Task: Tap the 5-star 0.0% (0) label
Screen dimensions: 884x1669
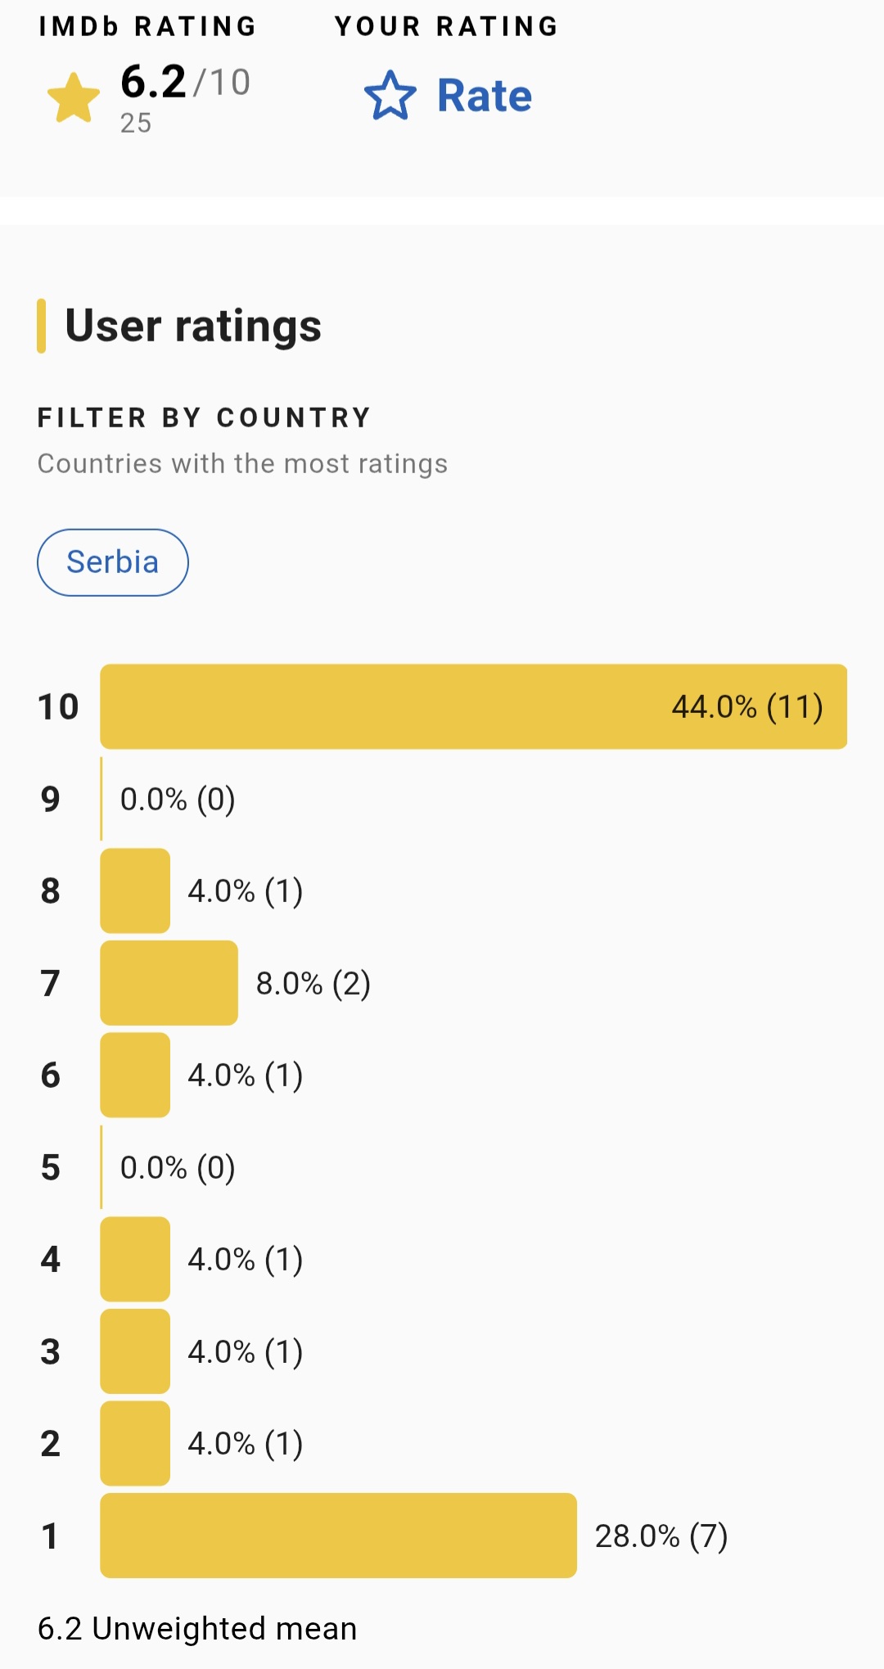Action: point(178,1167)
